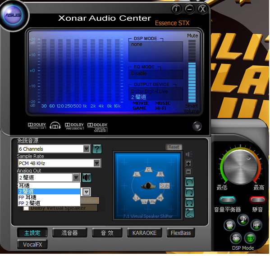Click GAME in the display panel
Screen dimensions: 270x256
139,108
